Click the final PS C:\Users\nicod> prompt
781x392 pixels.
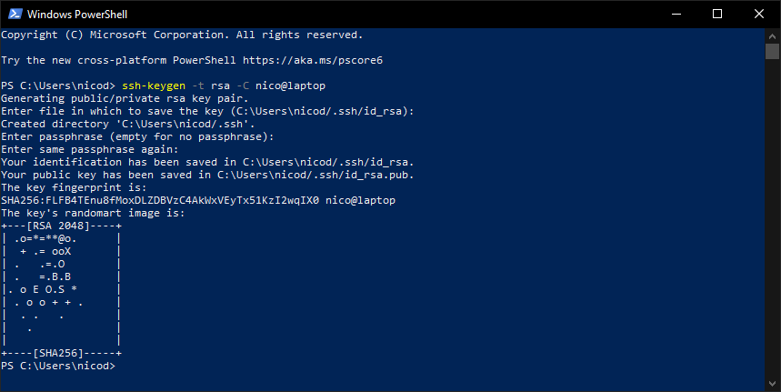58,367
